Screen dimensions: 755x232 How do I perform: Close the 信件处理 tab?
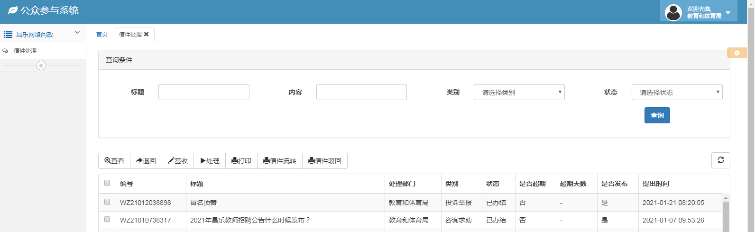[147, 34]
